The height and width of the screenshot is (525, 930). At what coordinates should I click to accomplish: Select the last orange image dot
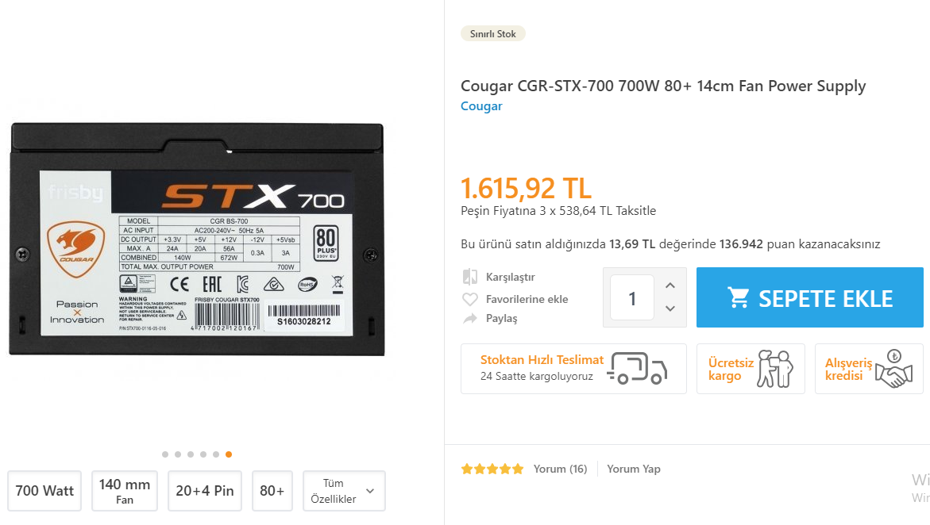coord(229,454)
